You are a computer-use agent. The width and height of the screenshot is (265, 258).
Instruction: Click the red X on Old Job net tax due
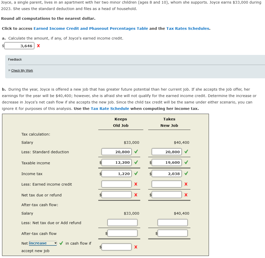coord(136,195)
